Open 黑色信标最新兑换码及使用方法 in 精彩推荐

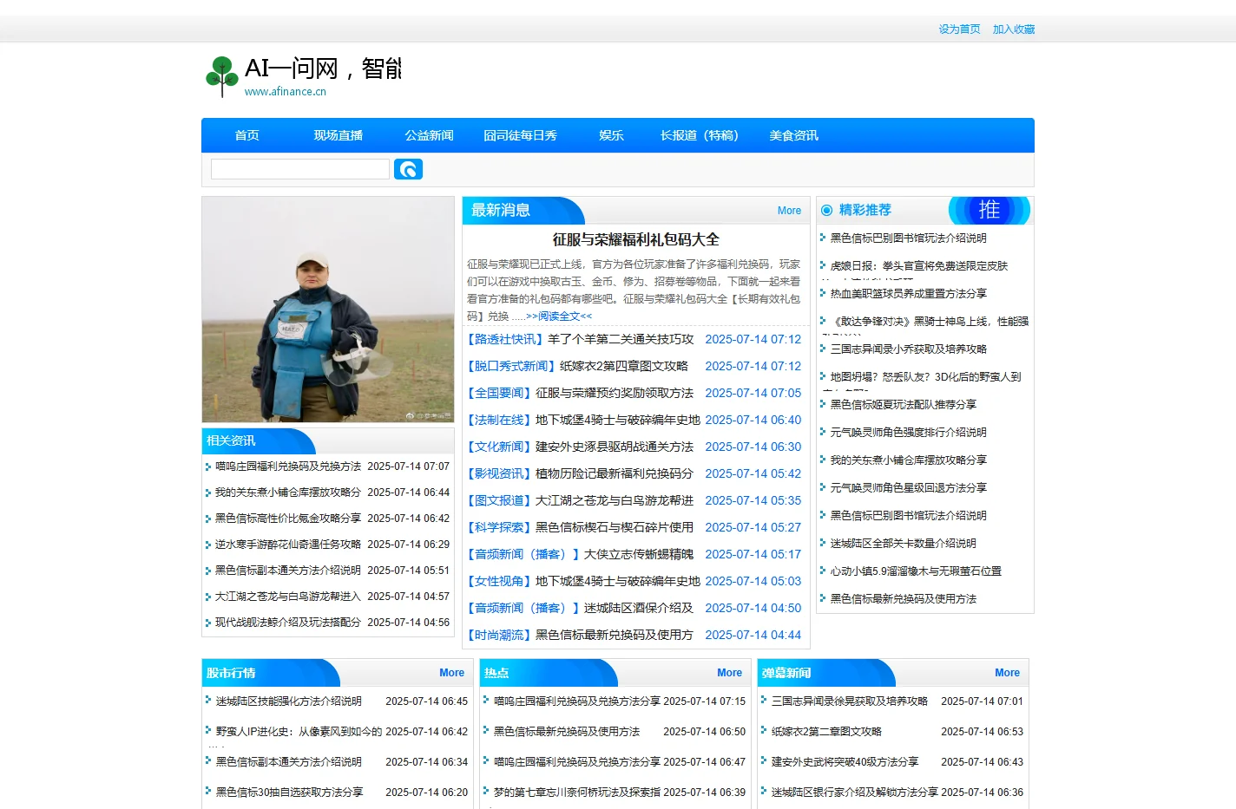pyautogui.click(x=904, y=599)
